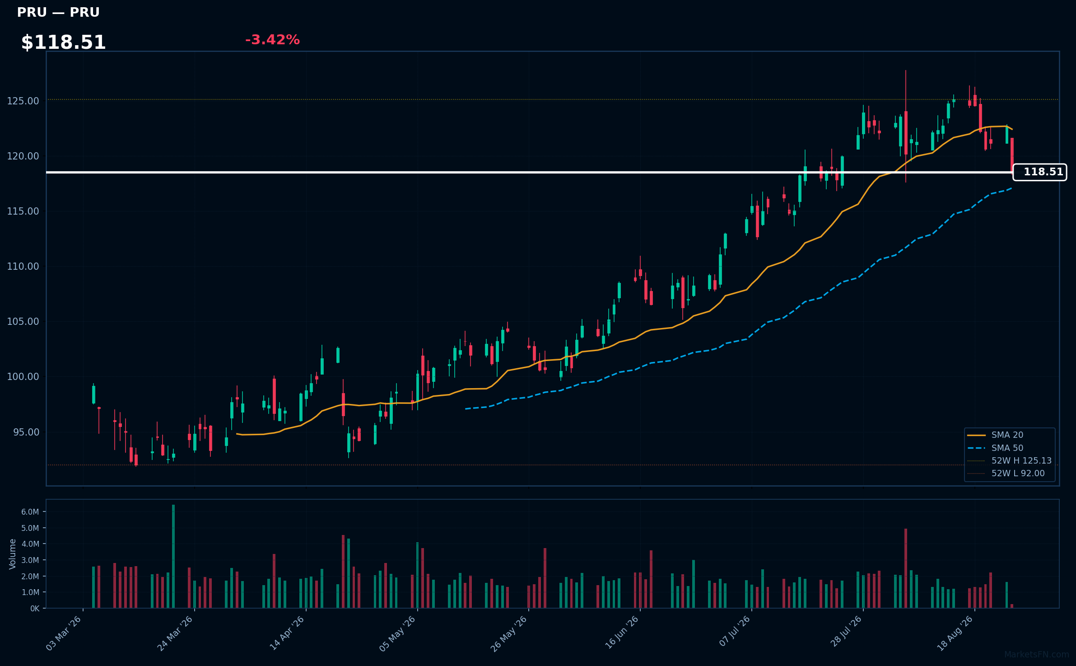Image resolution: width=1076 pixels, height=666 pixels.
Task: Click the Volume axis title
Action: pyautogui.click(x=12, y=554)
